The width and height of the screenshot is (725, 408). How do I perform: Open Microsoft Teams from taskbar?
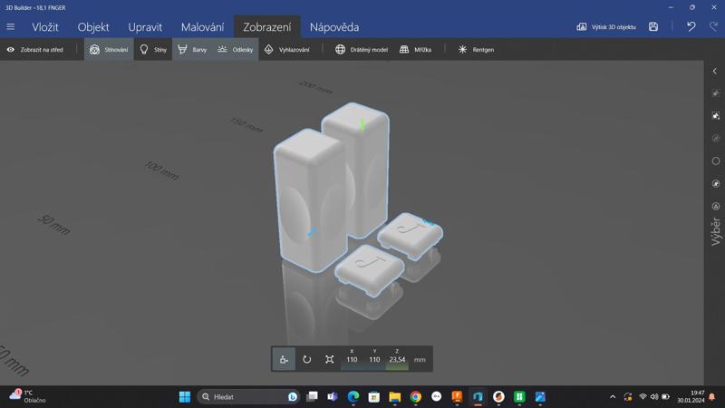click(x=333, y=397)
